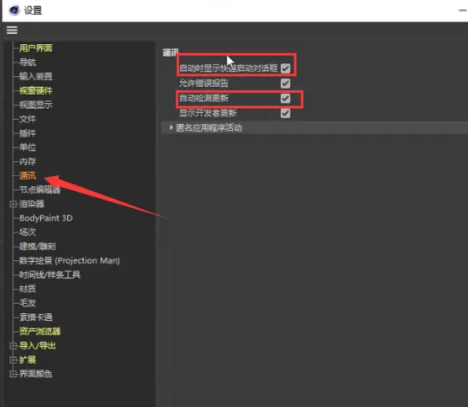Expand 匿名应用程序活动 section
This screenshot has width=468, height=407.
point(171,128)
